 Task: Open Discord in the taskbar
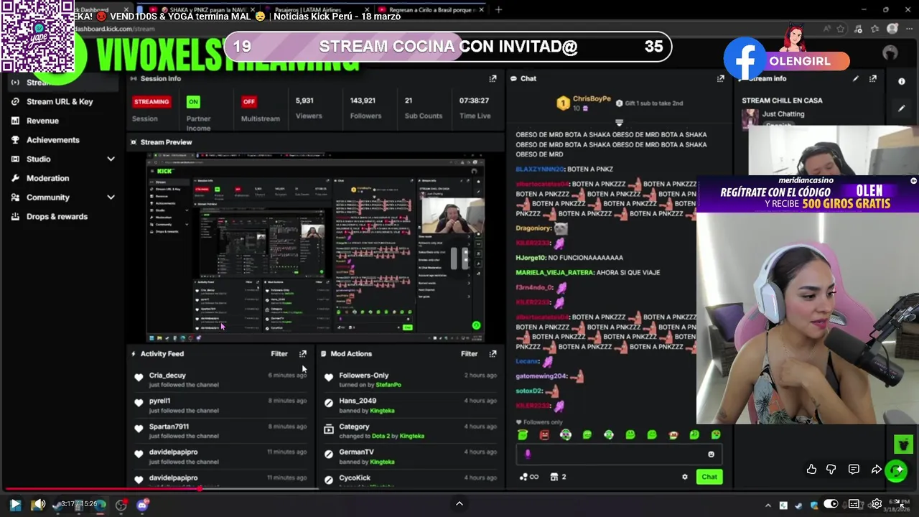pyautogui.click(x=142, y=505)
